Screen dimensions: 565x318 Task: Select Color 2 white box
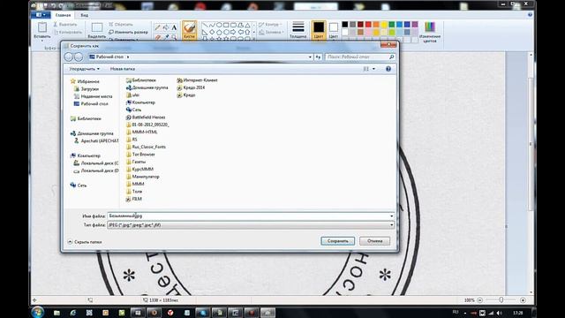334,30
